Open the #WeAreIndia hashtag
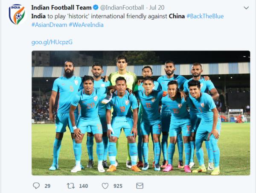The height and width of the screenshot is (193, 256). coord(86,25)
